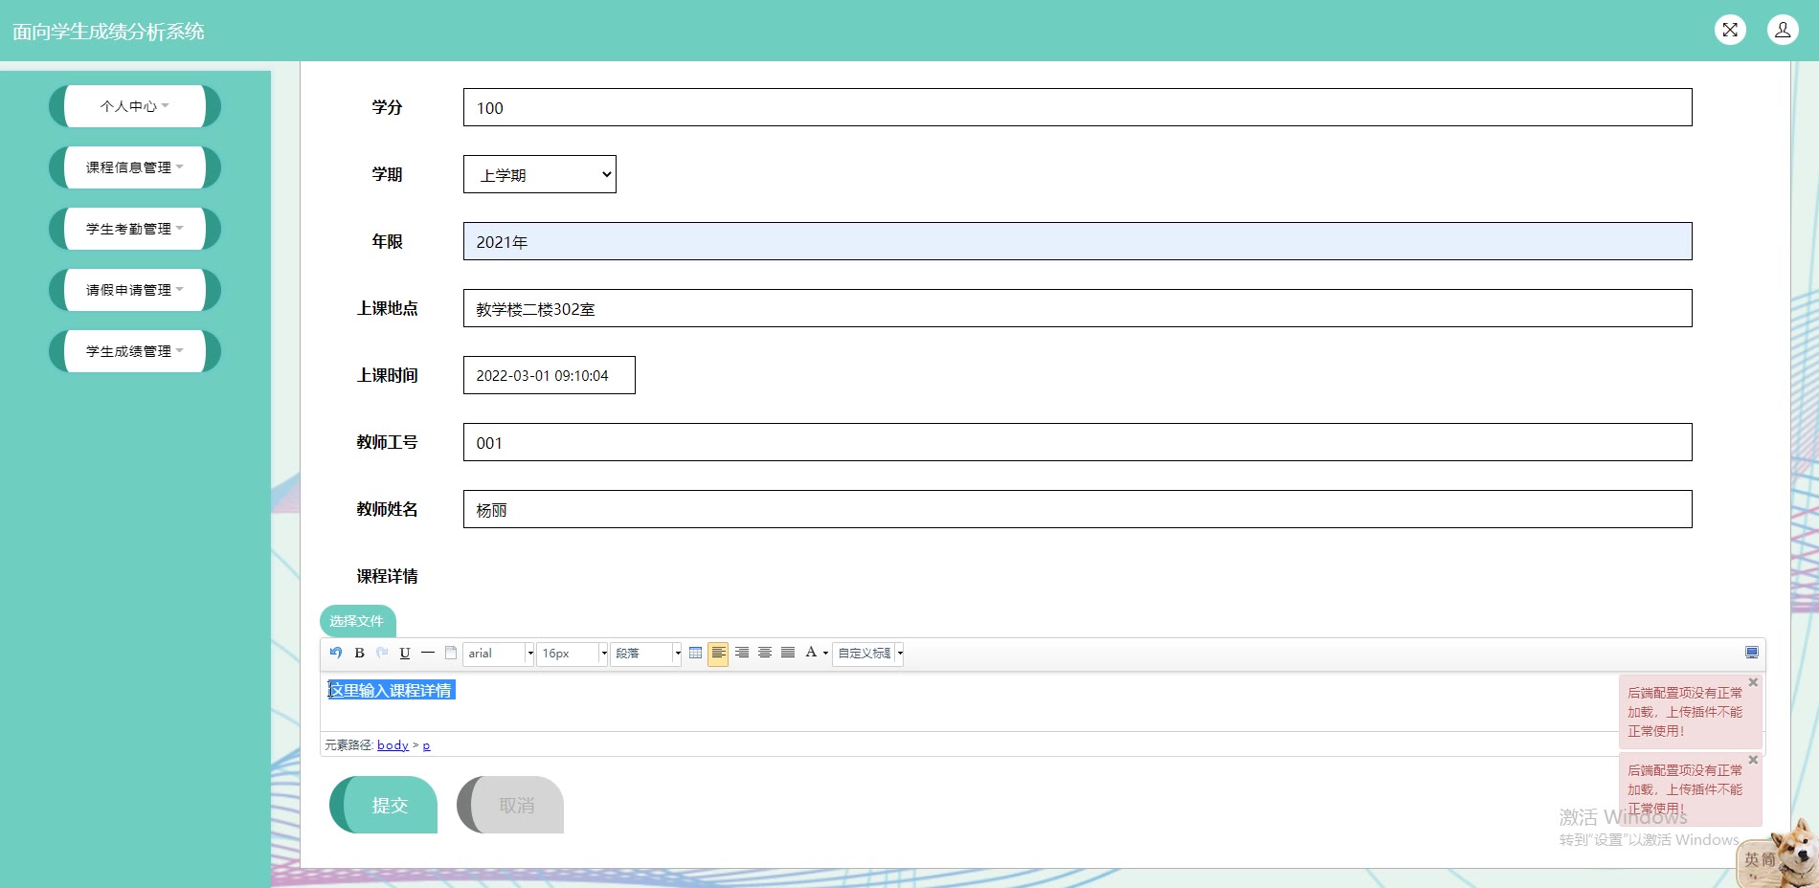Open the 自定义标题 custom heading dropdown
Screen dimensions: 1819x888
pos(868,654)
